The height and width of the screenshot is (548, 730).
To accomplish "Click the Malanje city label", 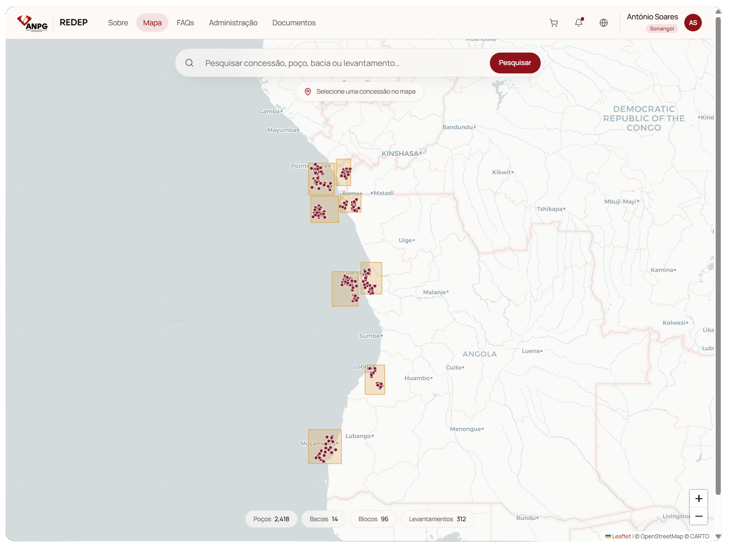I will coord(434,292).
